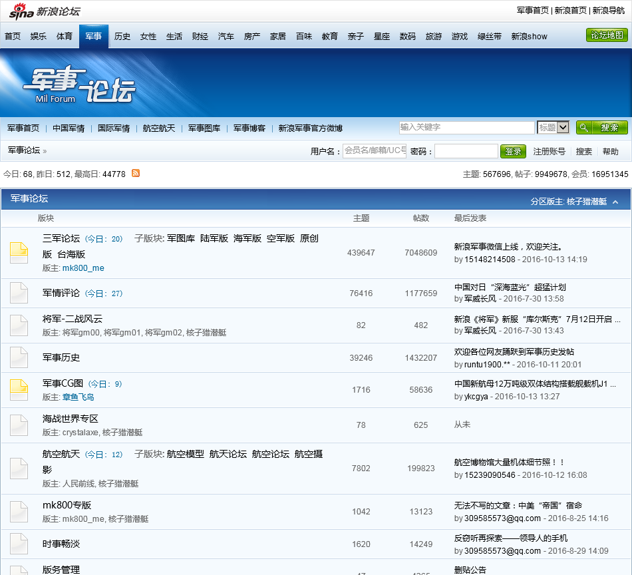632x575 pixels.
Task: Open the 历史 tab in navigation bar
Action: click(x=122, y=37)
